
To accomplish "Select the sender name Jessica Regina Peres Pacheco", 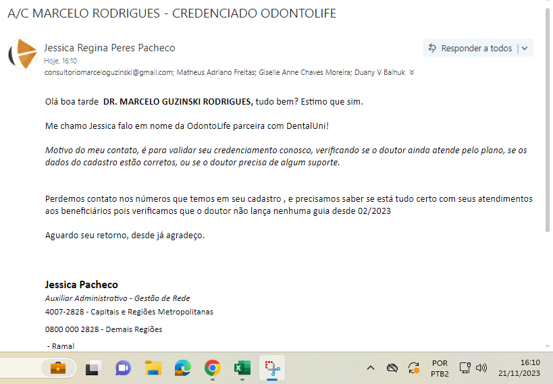I will pyautogui.click(x=109, y=48).
